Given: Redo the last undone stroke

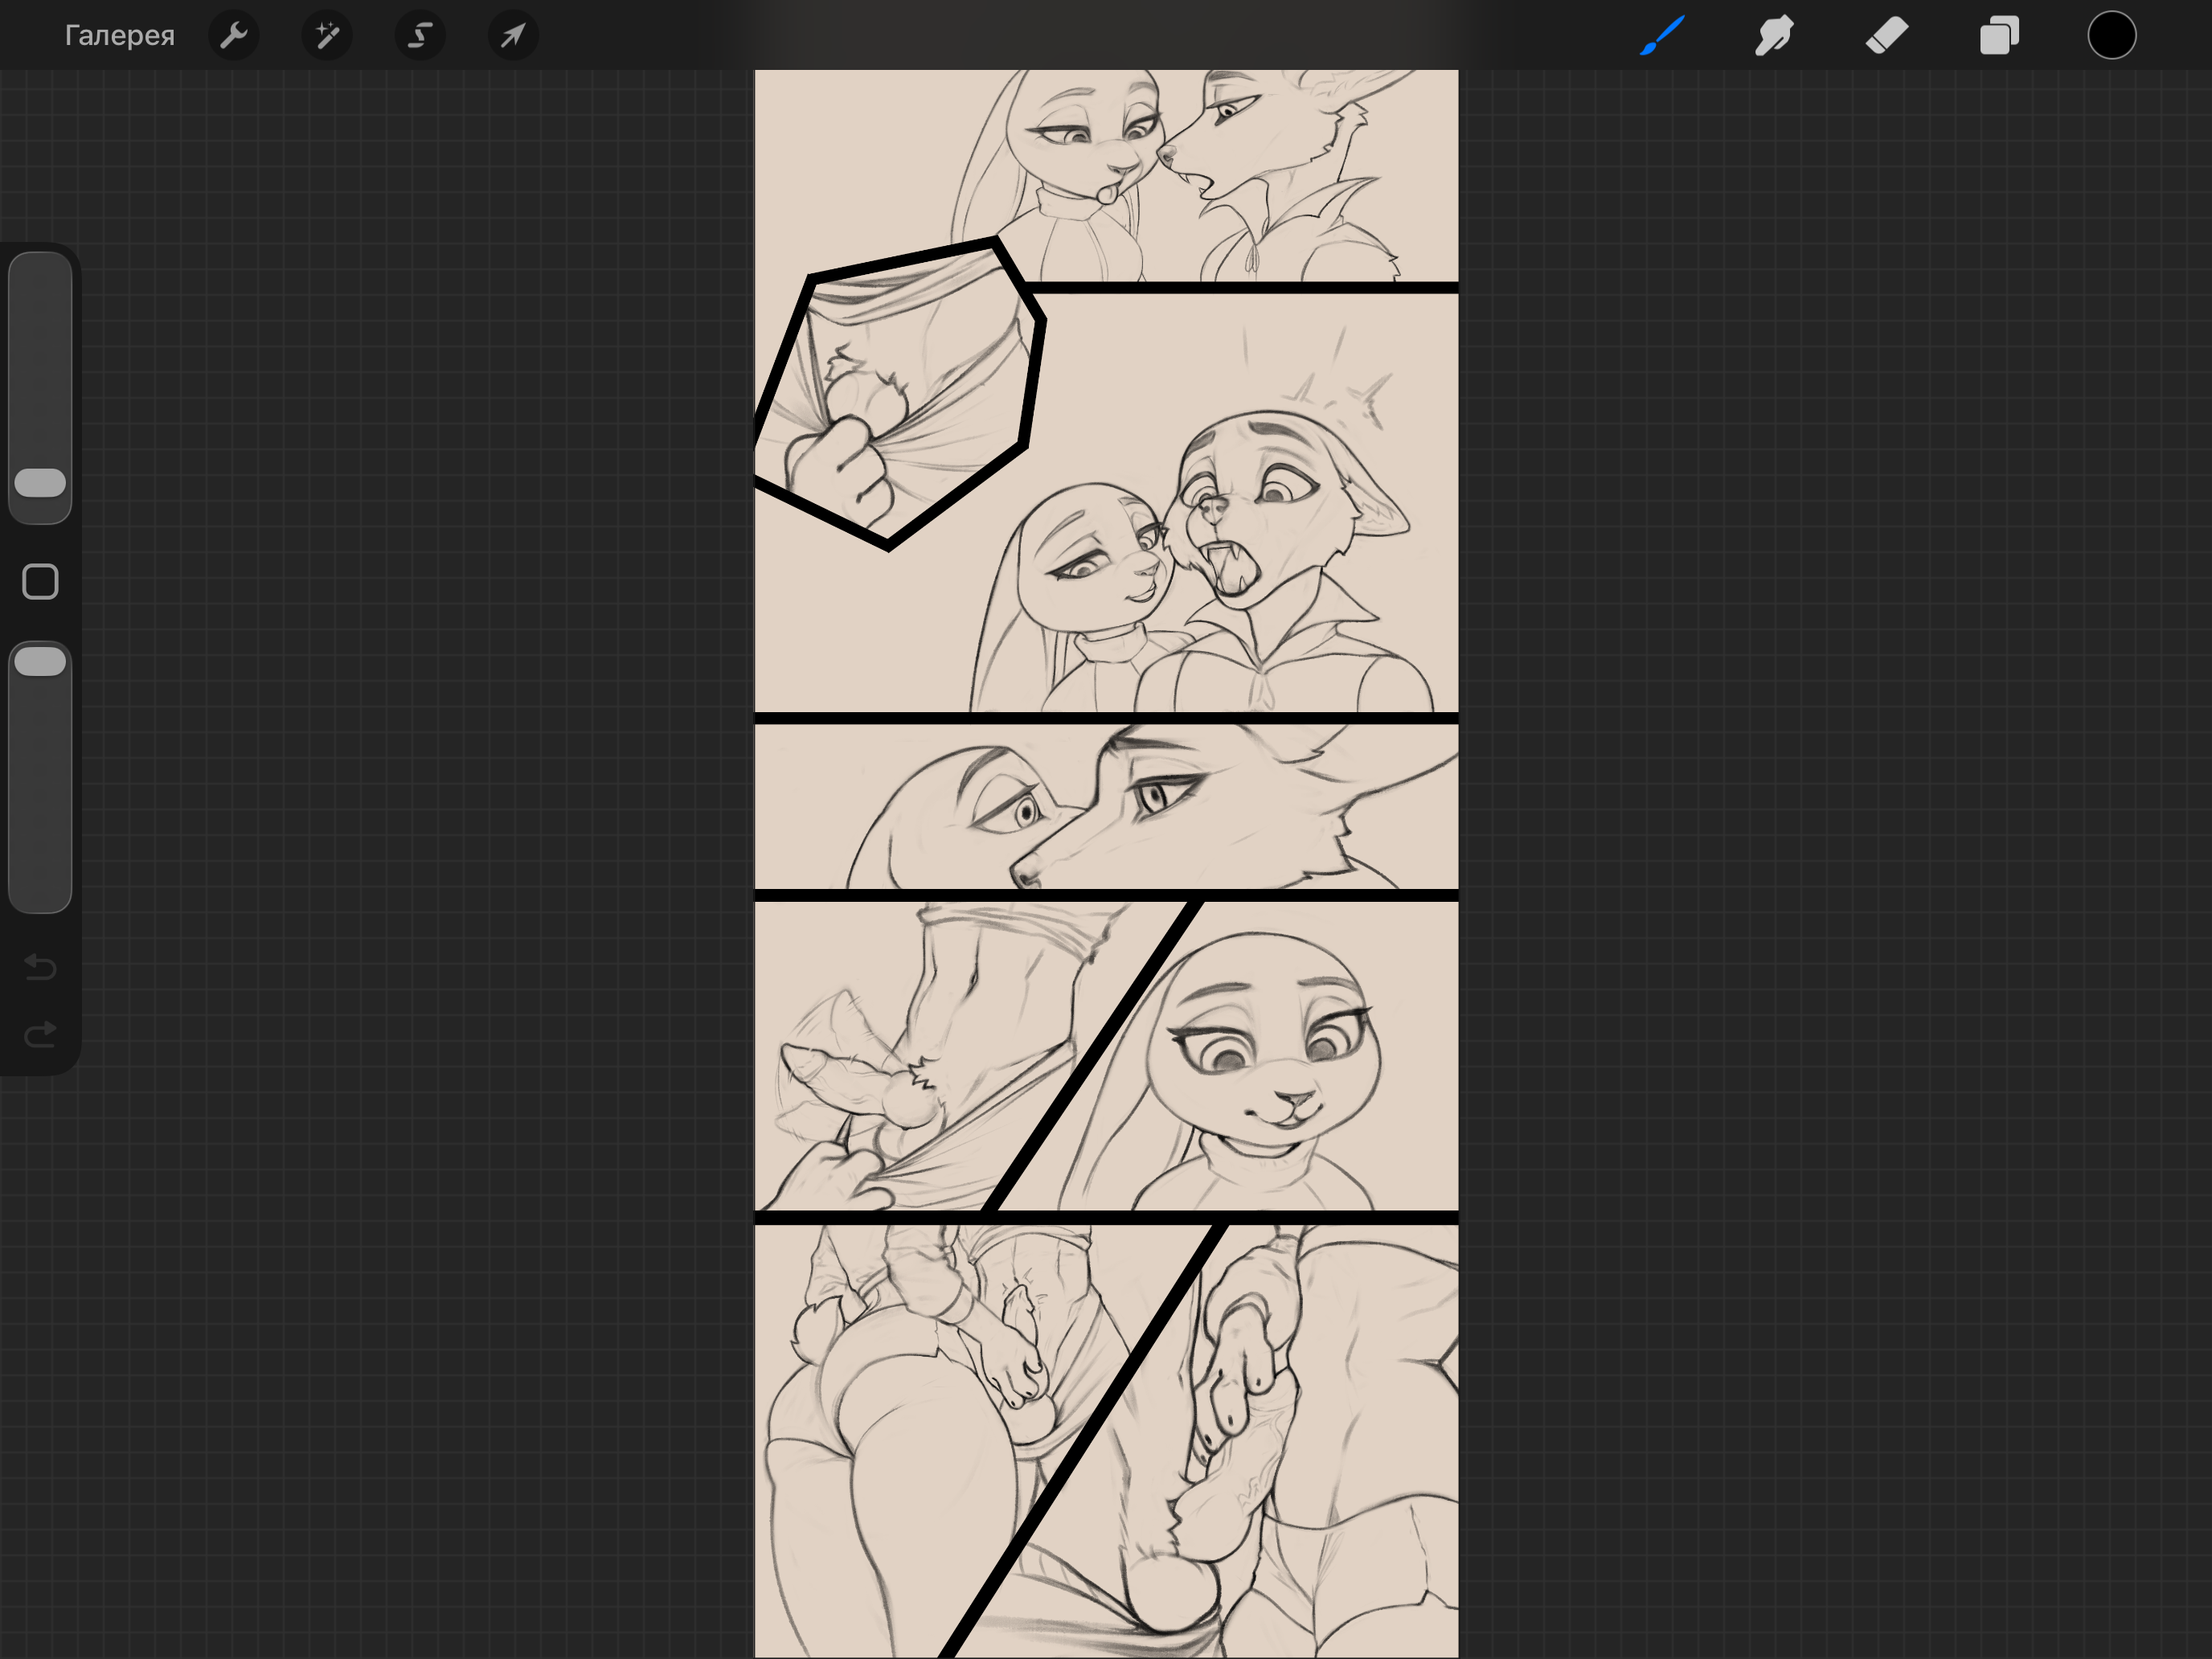Looking at the screenshot, I should click(40, 1034).
